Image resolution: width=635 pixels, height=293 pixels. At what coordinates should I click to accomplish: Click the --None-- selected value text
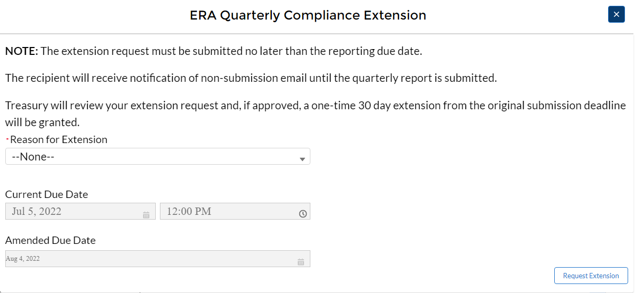click(34, 157)
